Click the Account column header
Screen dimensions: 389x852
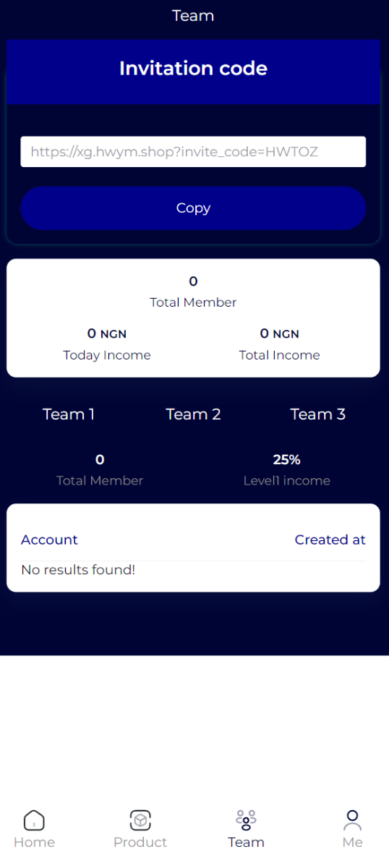point(49,540)
